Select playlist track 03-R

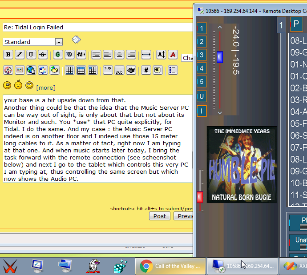click(x=298, y=100)
